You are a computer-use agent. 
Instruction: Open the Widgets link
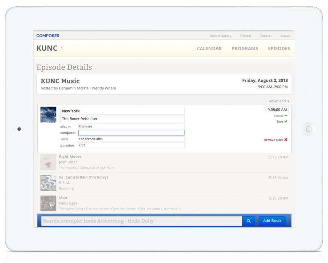pyautogui.click(x=245, y=36)
